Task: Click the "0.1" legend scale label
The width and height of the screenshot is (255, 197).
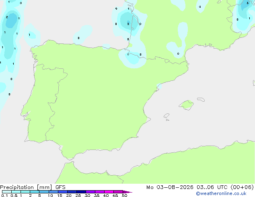Action: coord(4,195)
